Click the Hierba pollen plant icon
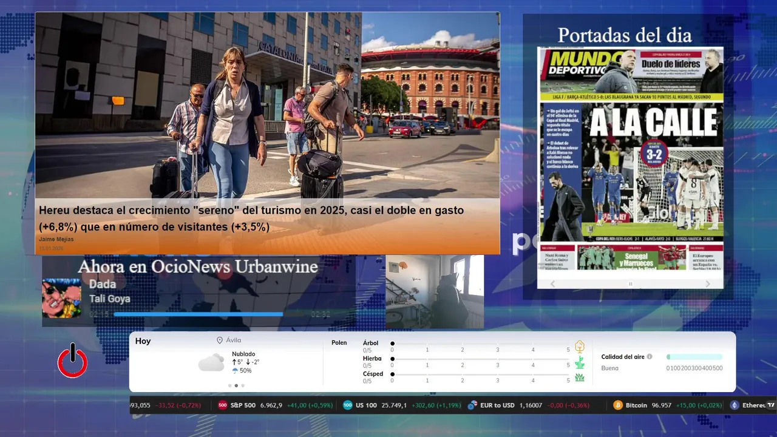777x437 pixels. [580, 362]
